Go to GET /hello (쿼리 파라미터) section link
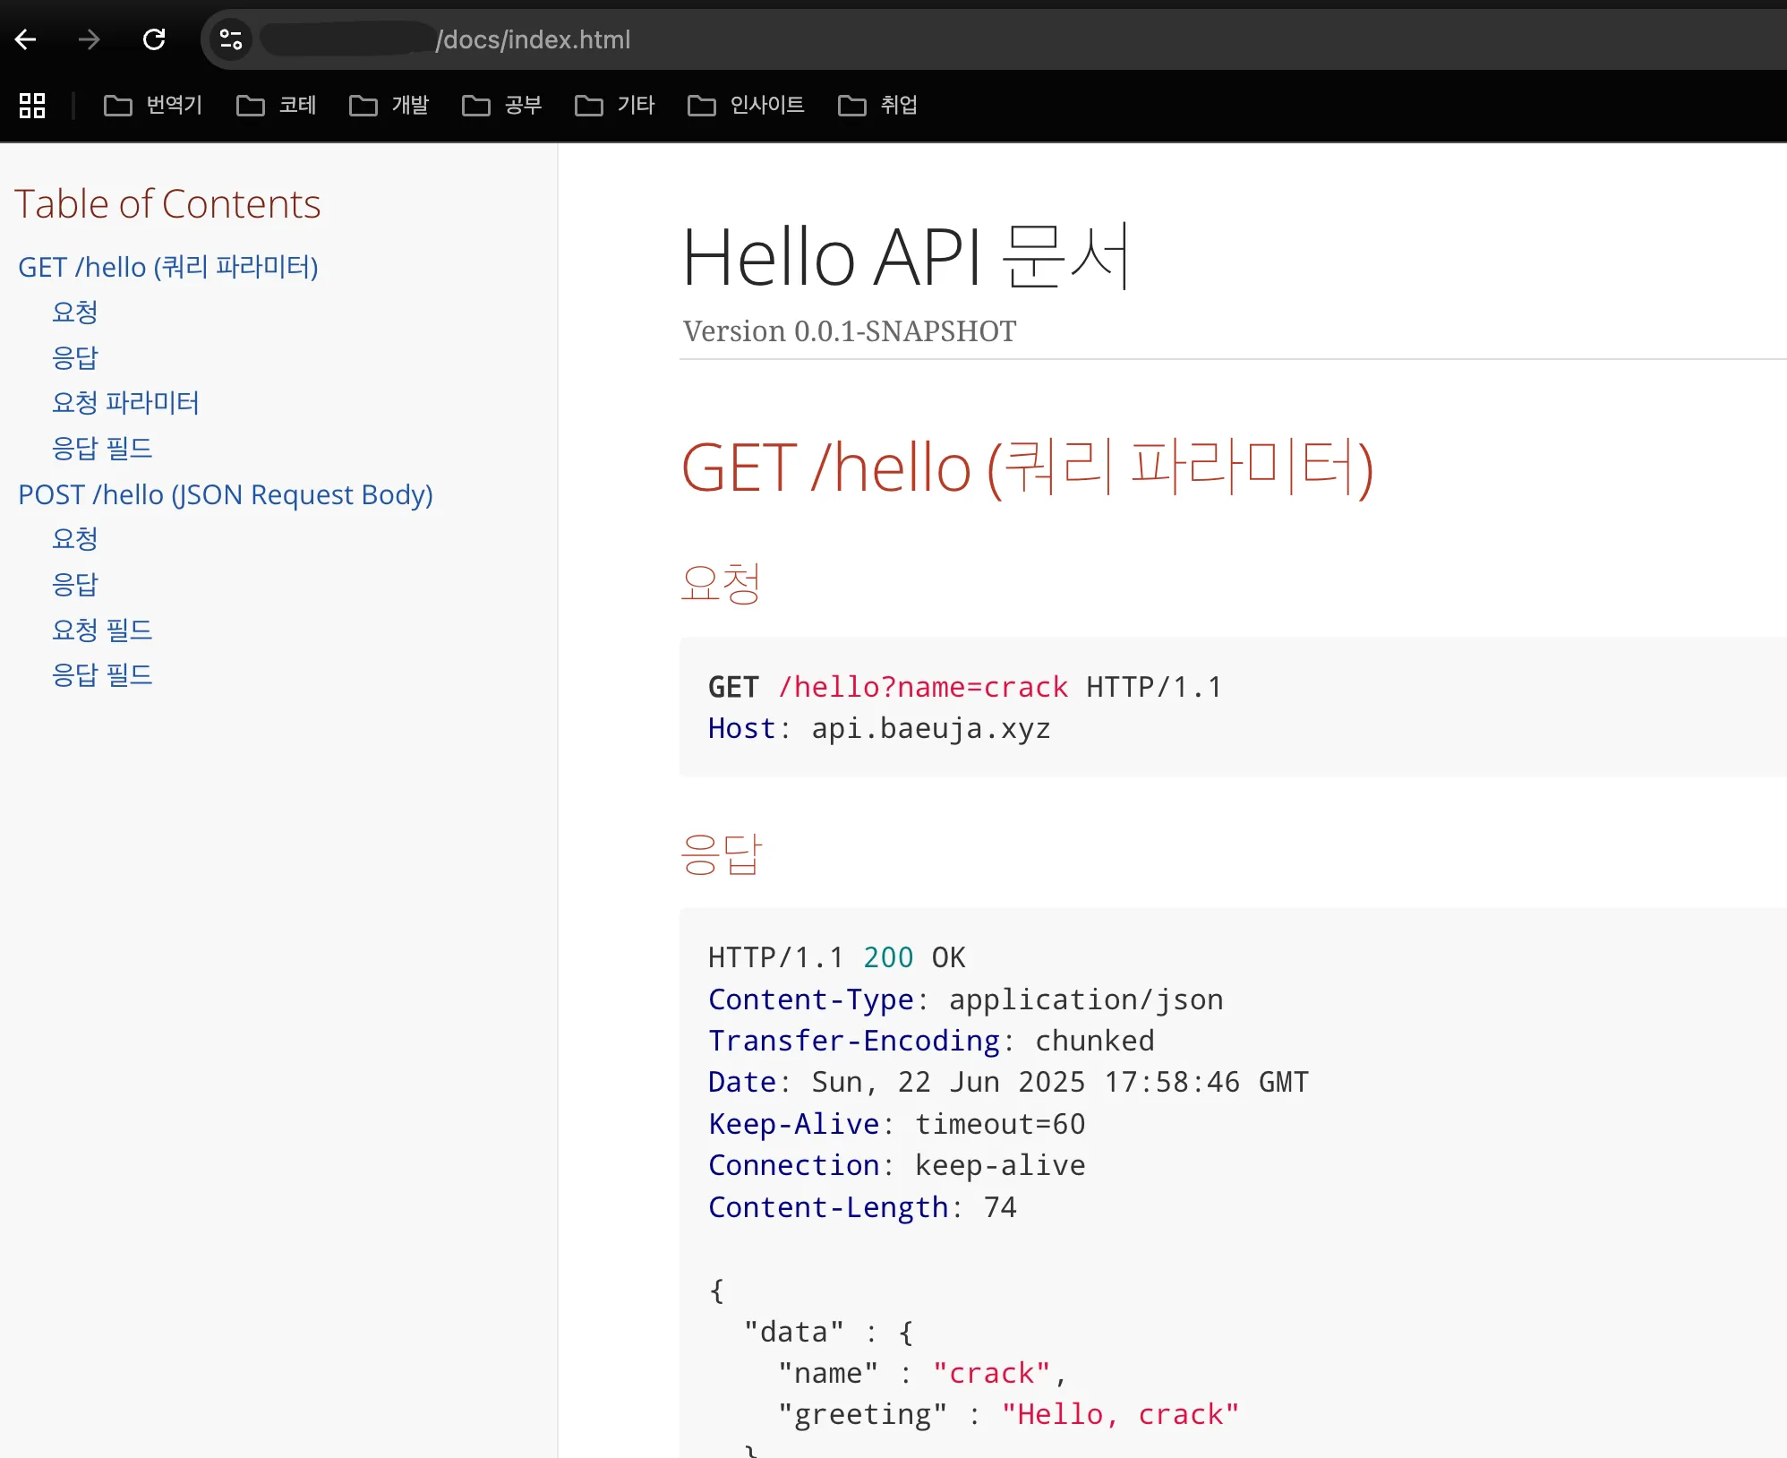The height and width of the screenshot is (1458, 1787). click(168, 267)
